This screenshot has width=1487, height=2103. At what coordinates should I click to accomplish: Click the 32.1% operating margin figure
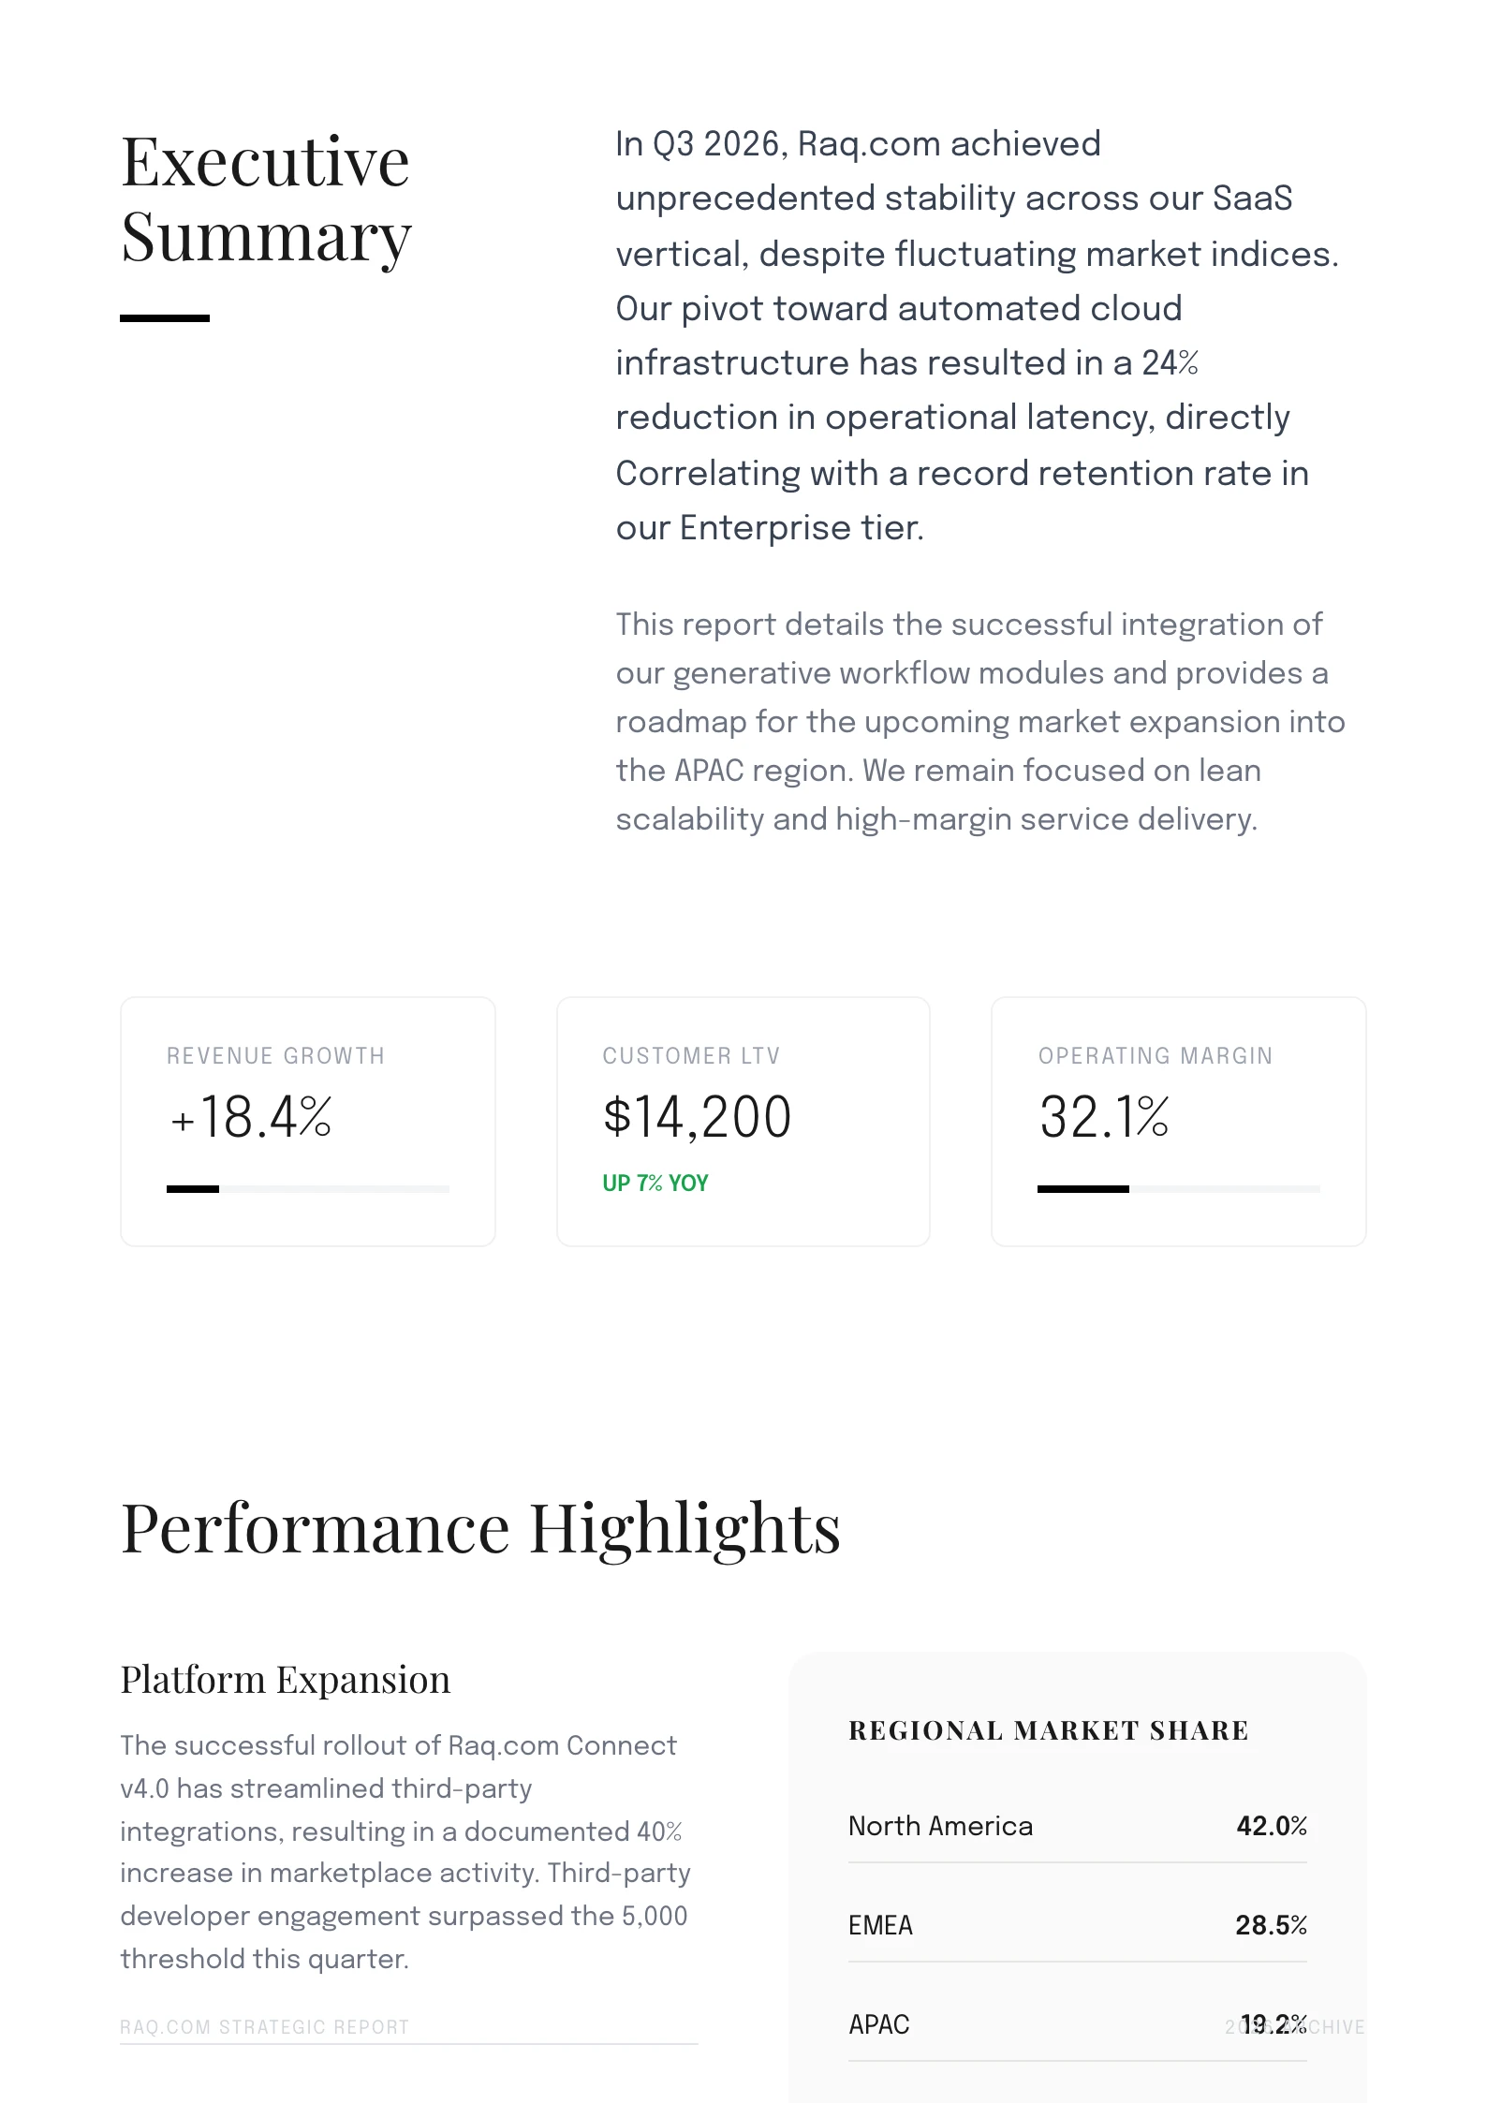[1104, 1117]
